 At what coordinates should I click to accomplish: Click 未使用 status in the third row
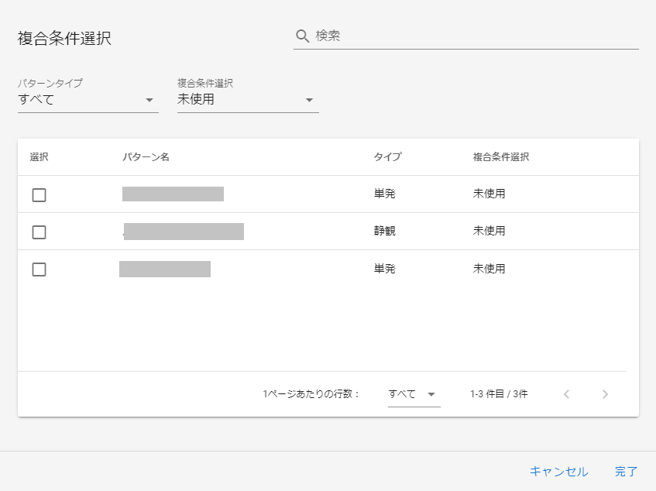coord(489,269)
